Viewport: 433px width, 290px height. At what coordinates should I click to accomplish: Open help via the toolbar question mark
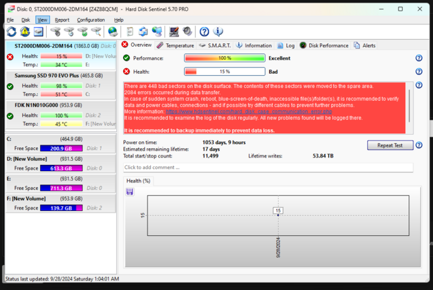pos(204,32)
